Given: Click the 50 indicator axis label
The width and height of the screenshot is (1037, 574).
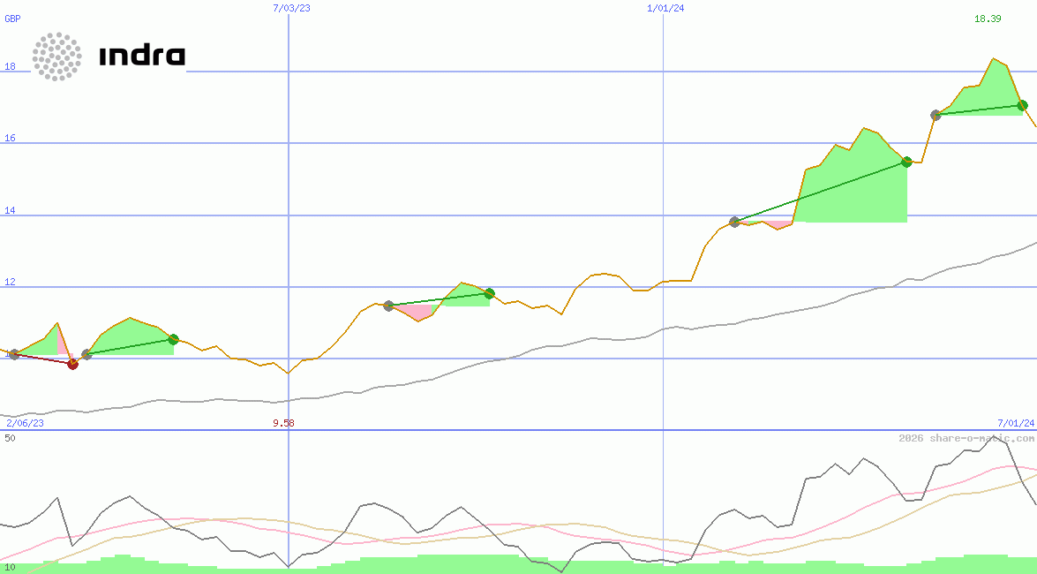Looking at the screenshot, I should 10,438.
